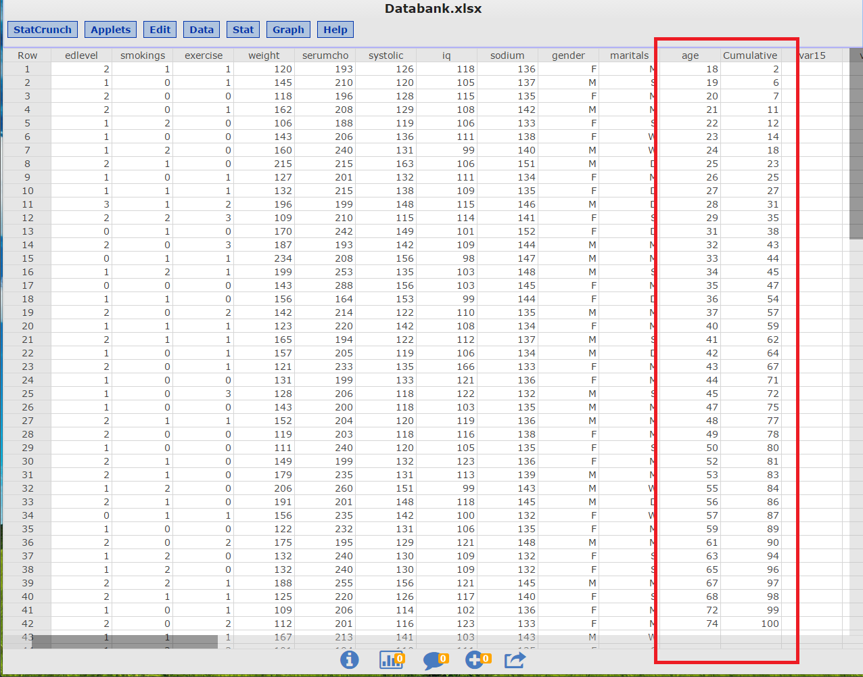Select the smokings column header
Image resolution: width=863 pixels, height=677 pixels.
pyautogui.click(x=143, y=55)
